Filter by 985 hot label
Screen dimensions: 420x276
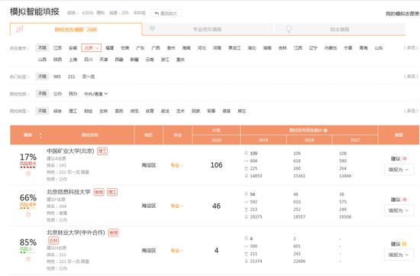coord(57,76)
